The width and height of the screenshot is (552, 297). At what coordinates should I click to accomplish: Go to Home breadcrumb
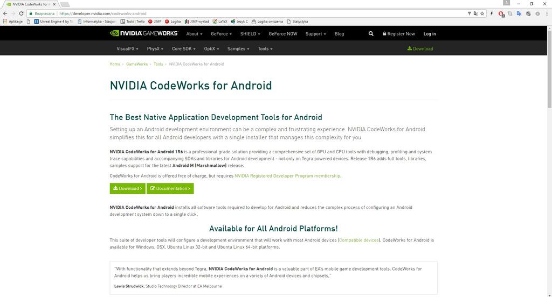(115, 64)
